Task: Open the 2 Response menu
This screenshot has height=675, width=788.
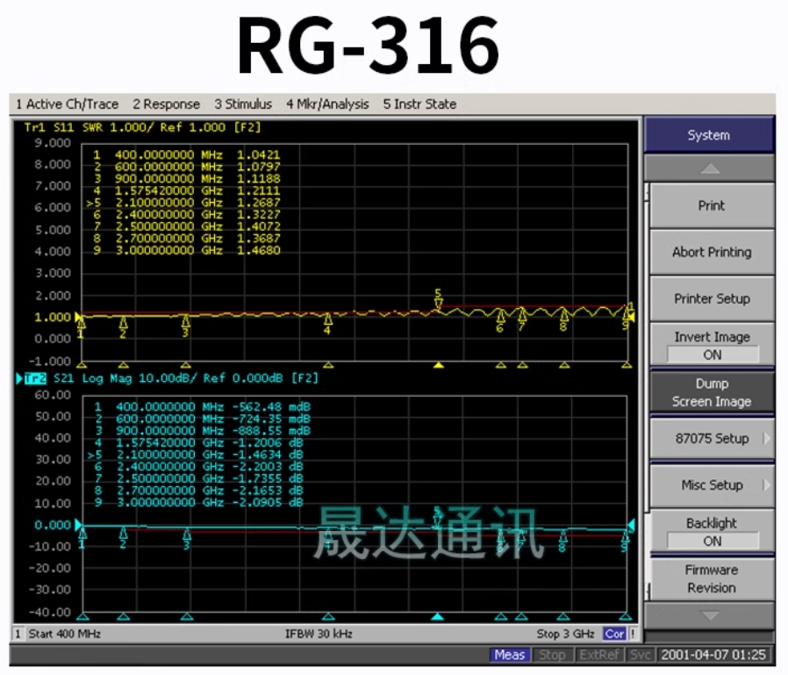Action: [x=166, y=104]
